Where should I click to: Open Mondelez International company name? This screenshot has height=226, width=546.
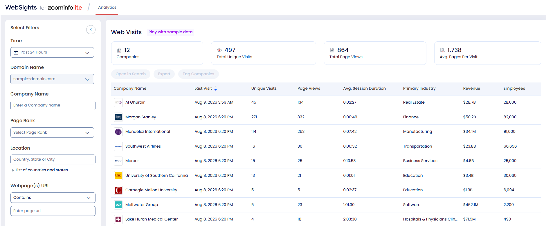tap(147, 132)
